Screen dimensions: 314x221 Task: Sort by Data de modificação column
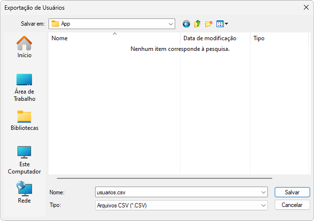(x=214, y=38)
